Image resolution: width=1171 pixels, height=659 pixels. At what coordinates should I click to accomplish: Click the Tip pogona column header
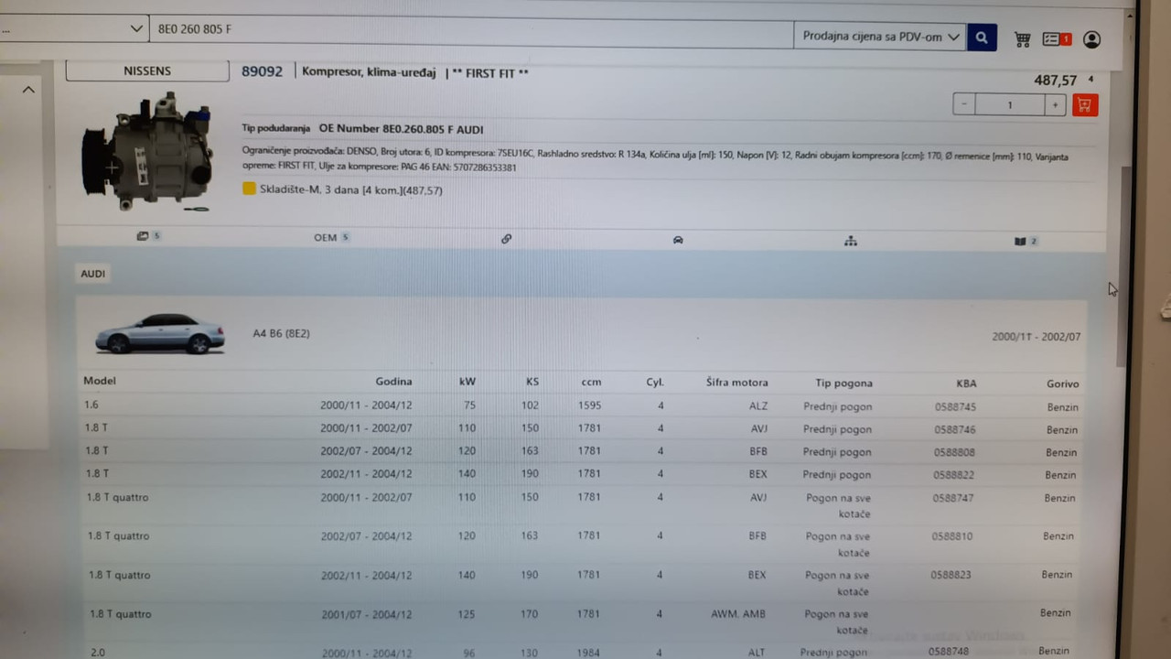(843, 384)
